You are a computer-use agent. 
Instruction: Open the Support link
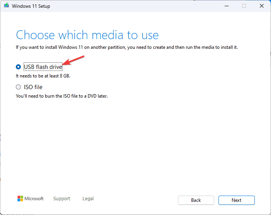point(62,198)
